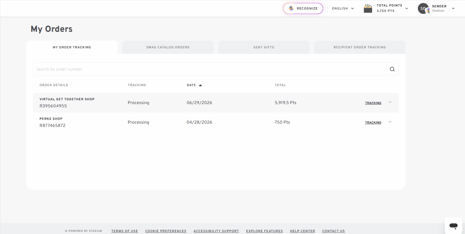Open the Sent Gifts tab
The image size is (465, 234).
click(x=264, y=47)
